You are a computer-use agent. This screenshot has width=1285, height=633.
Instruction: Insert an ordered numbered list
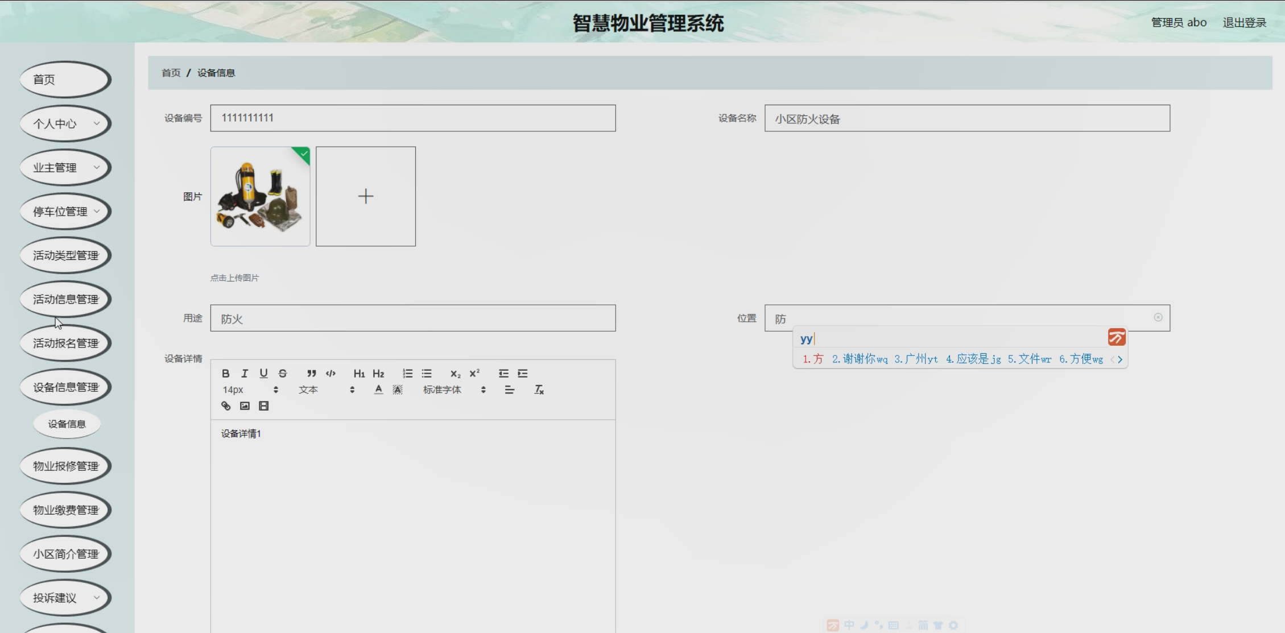(407, 374)
